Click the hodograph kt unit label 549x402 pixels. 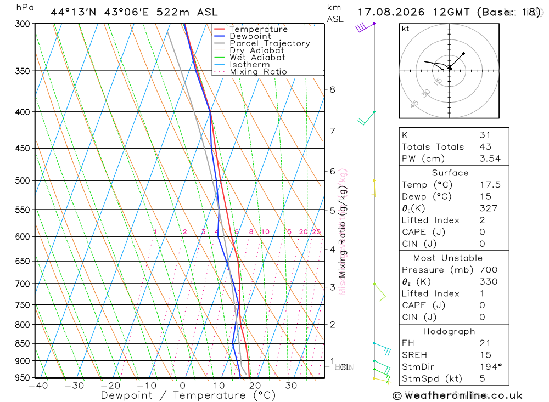tap(406, 29)
